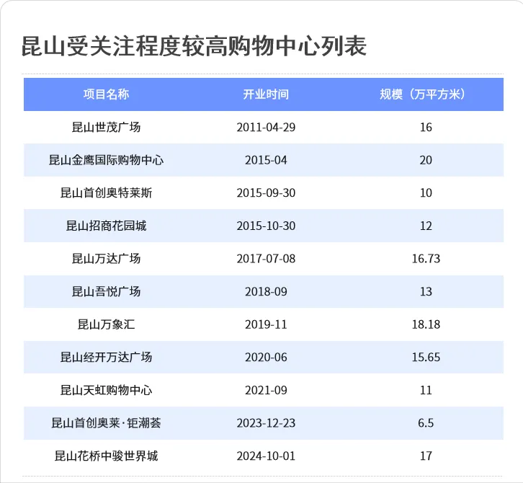
Task: Select the 昆山万象汇 cell
Action: 106,324
